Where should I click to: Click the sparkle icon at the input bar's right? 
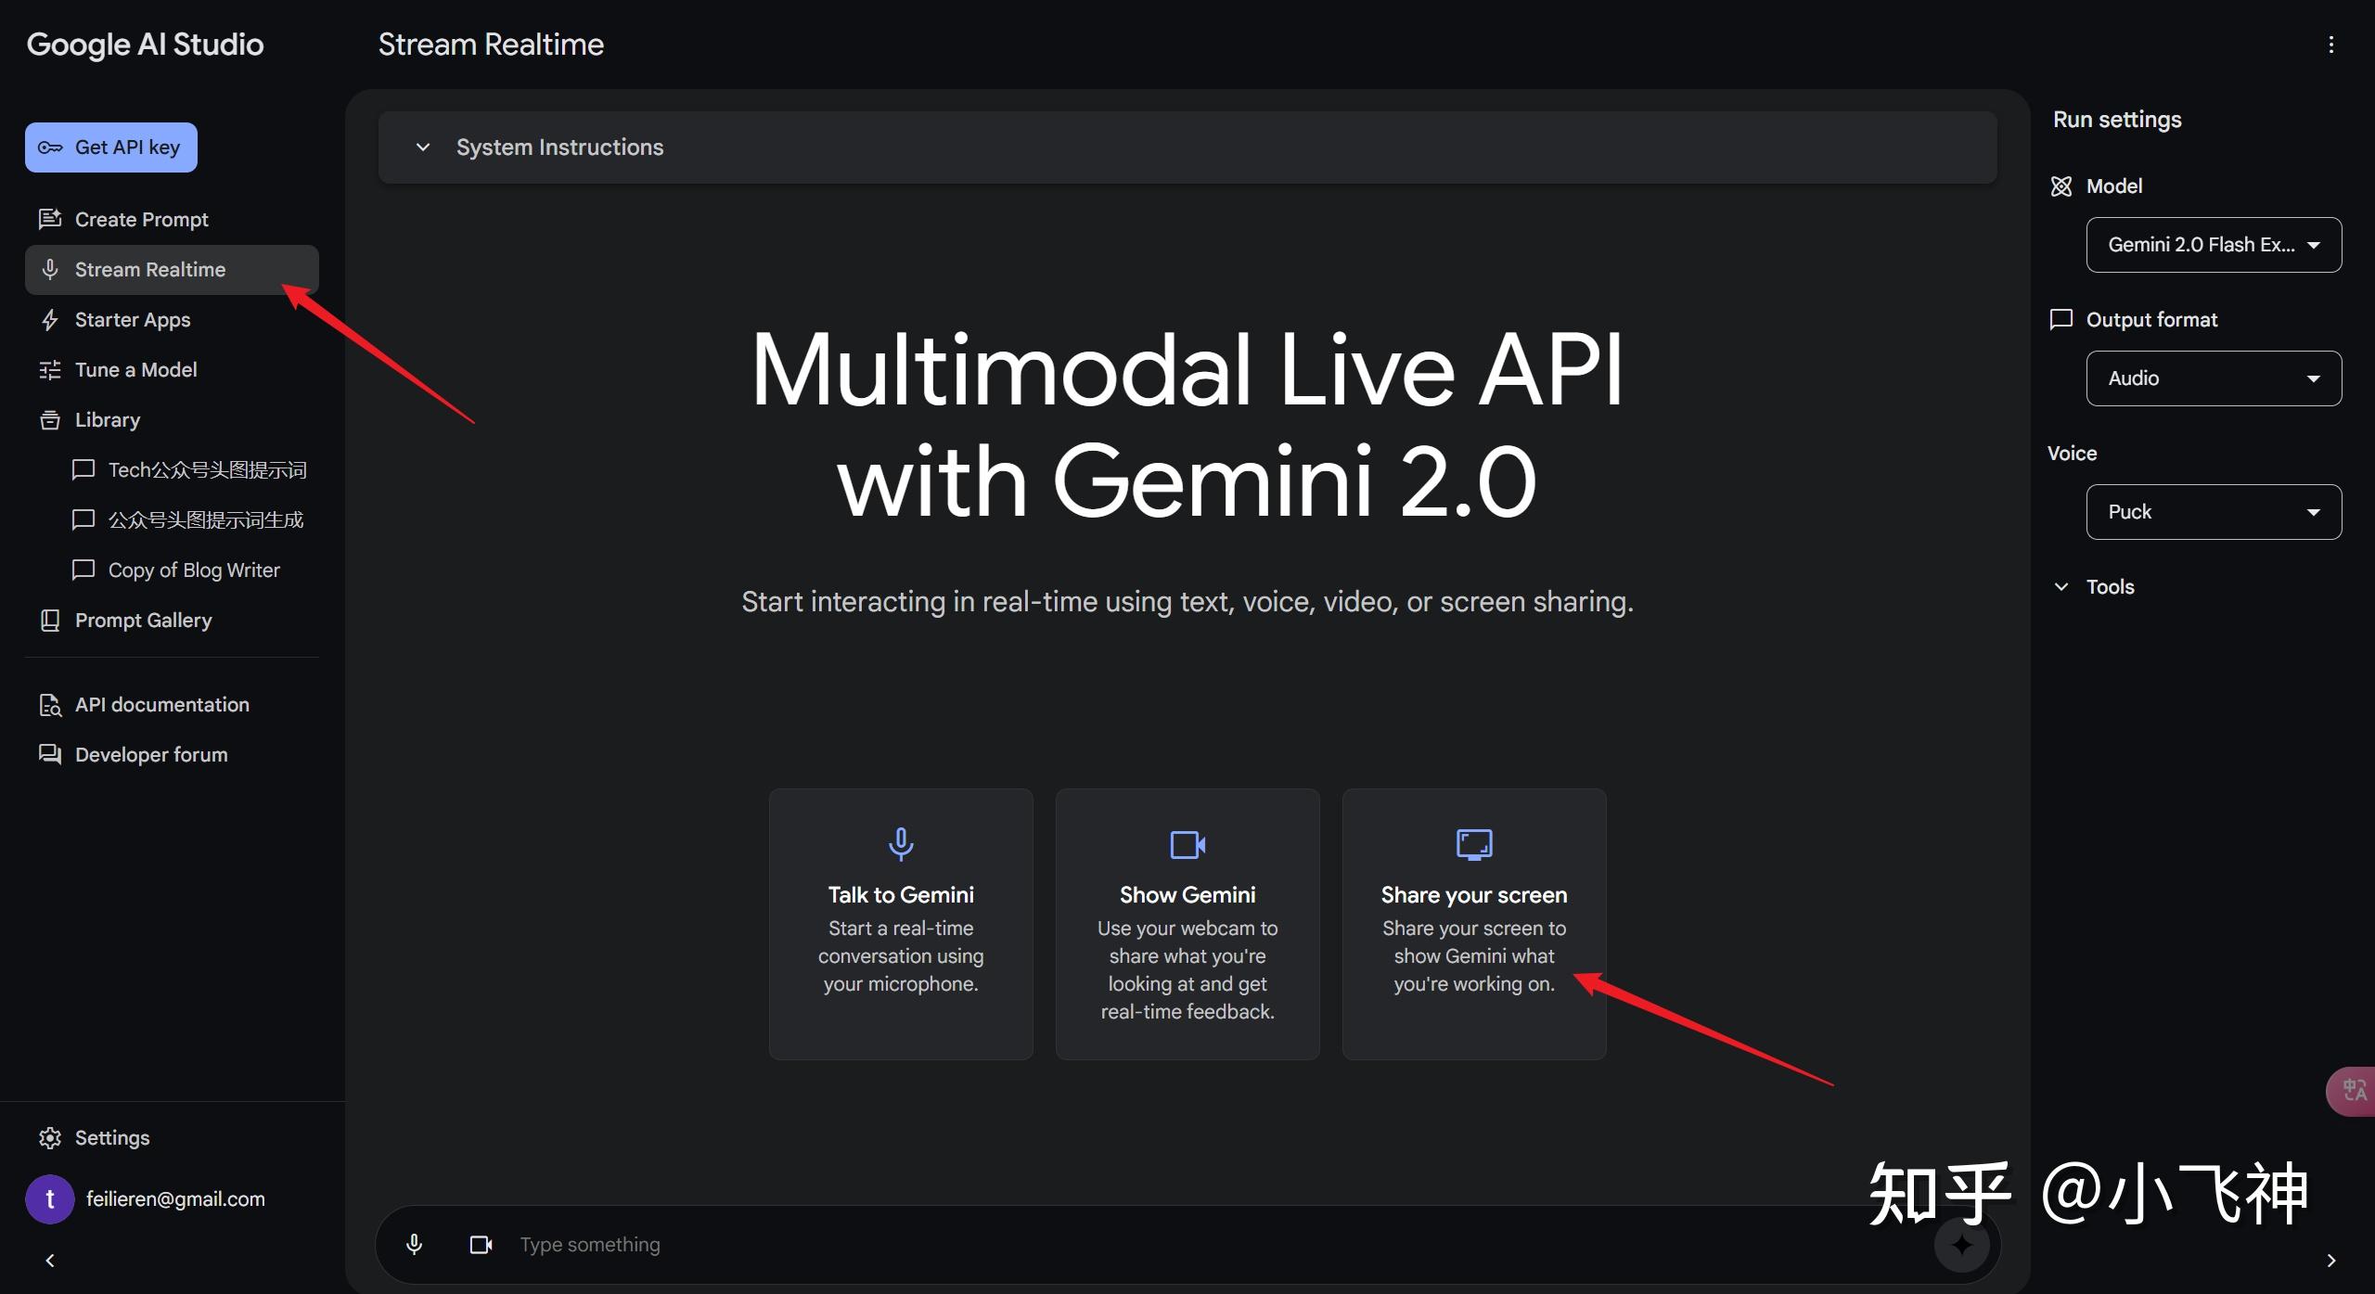pyautogui.click(x=1961, y=1244)
